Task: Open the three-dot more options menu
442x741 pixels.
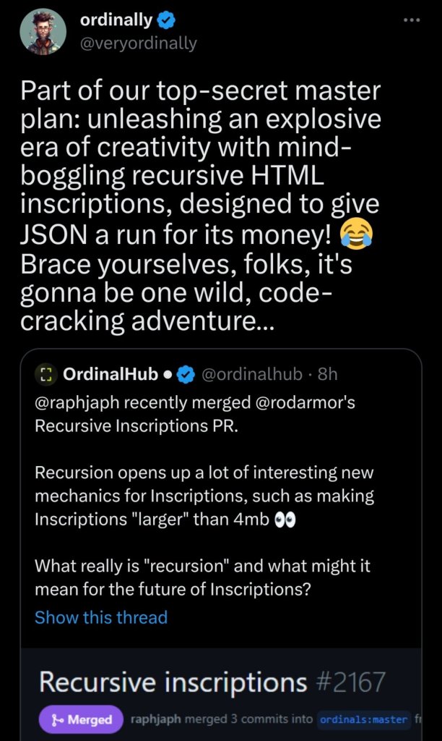Action: (411, 20)
